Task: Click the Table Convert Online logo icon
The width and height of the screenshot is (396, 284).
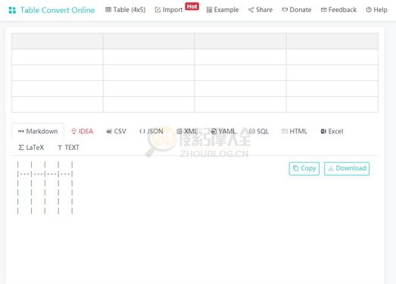Action: click(x=12, y=10)
